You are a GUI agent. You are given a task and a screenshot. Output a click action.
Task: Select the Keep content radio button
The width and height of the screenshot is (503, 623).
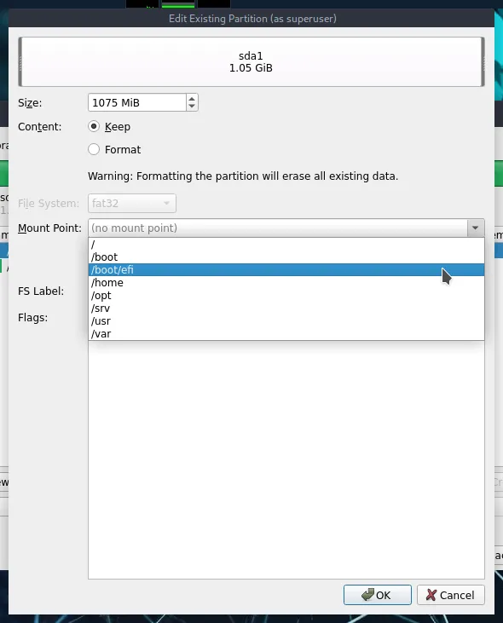(x=94, y=126)
